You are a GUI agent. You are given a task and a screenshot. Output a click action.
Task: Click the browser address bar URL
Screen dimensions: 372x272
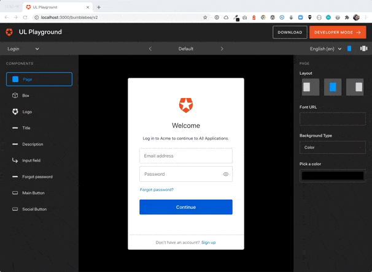tap(69, 17)
